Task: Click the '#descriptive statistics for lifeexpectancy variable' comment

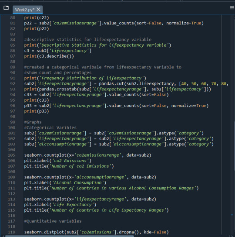Action: pos(88,40)
